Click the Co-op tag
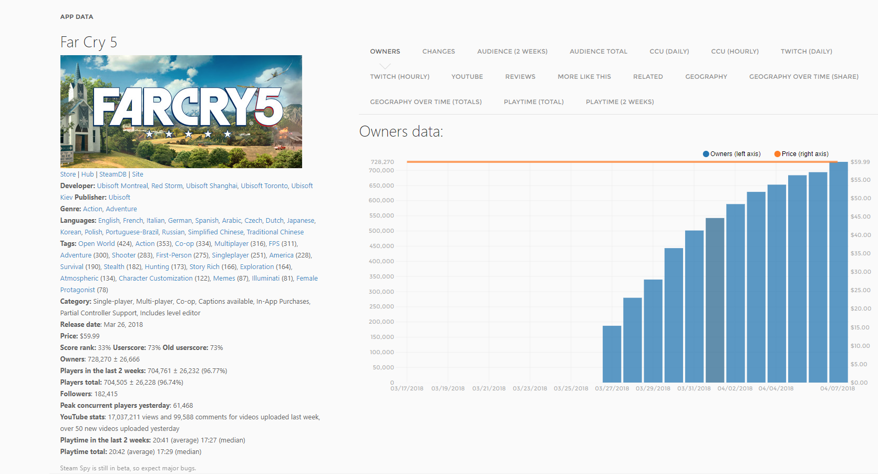The image size is (878, 474). [184, 244]
